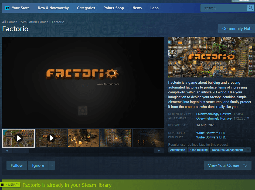This screenshot has width=255, height=190.
Task: Click the arrow icon on View Your Queue
Action: coord(245,165)
